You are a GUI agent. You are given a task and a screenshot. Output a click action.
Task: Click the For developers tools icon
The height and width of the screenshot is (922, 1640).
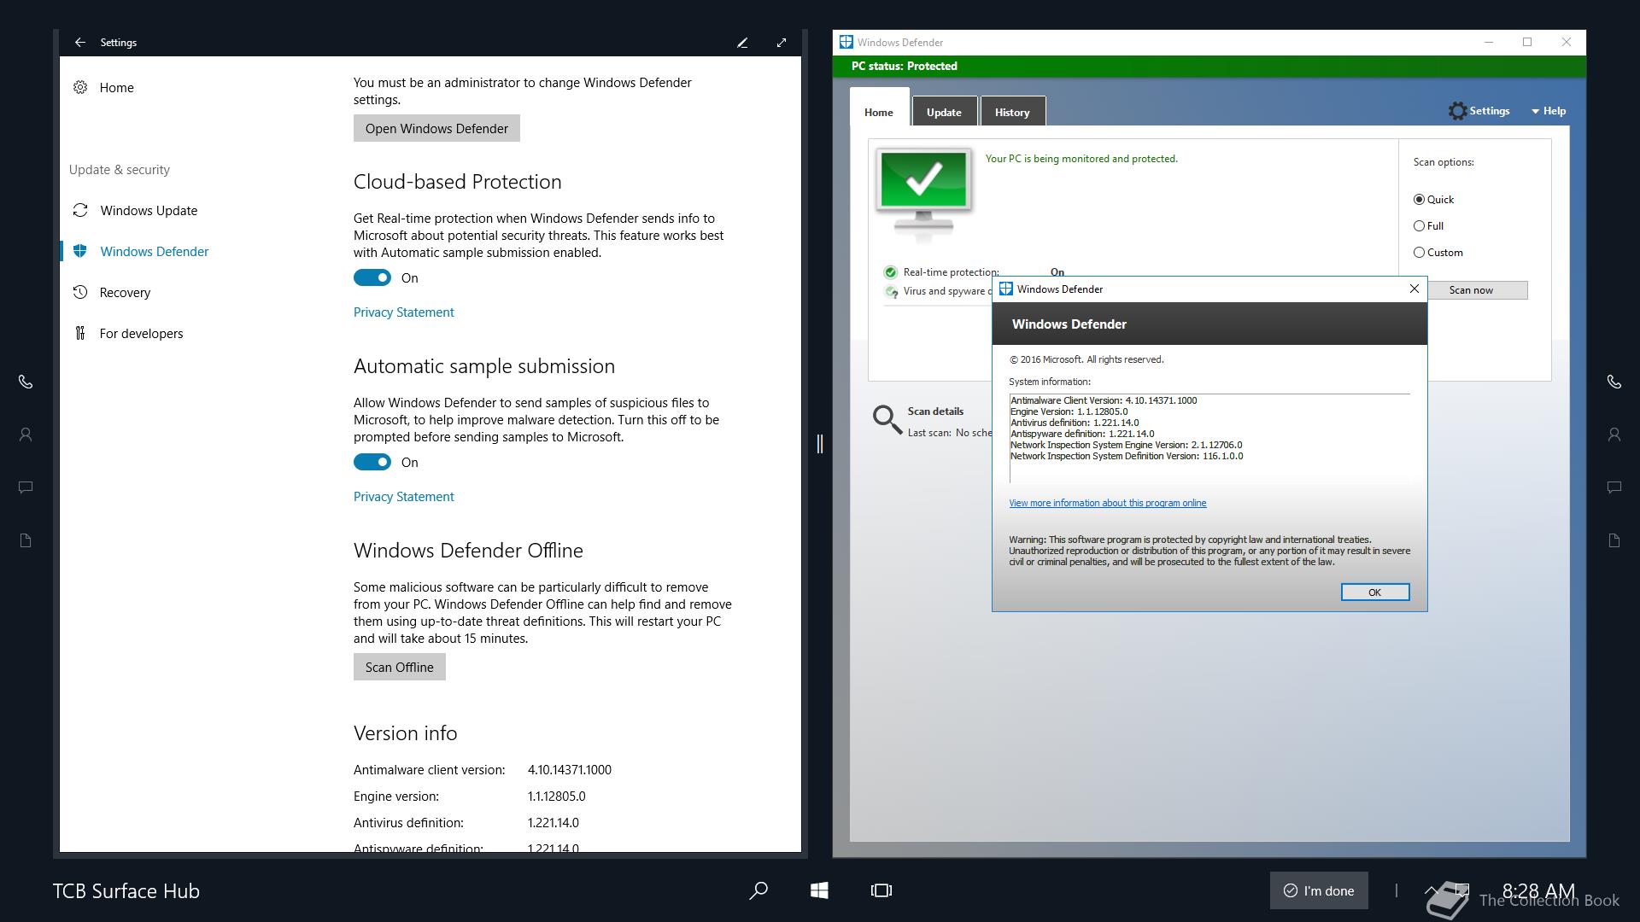(x=80, y=333)
